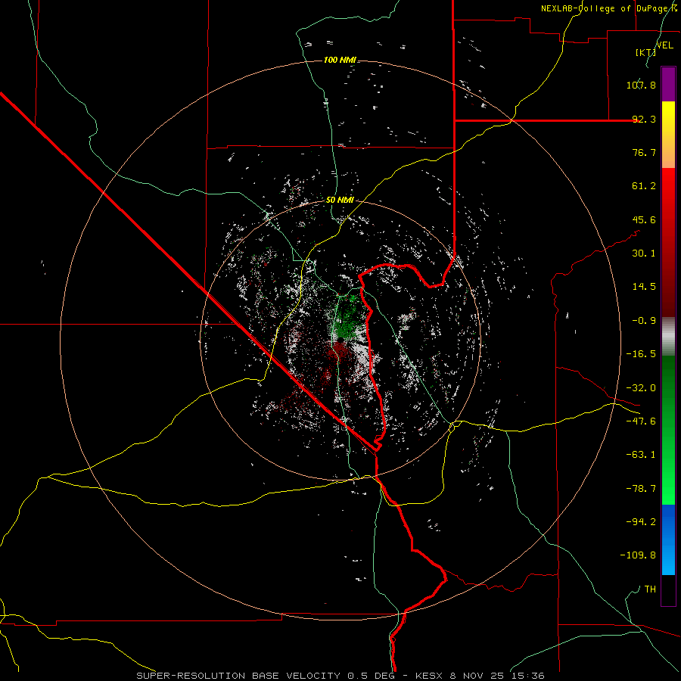Click the 61.2 legend value
Screen dimensions: 681x681
point(644,186)
